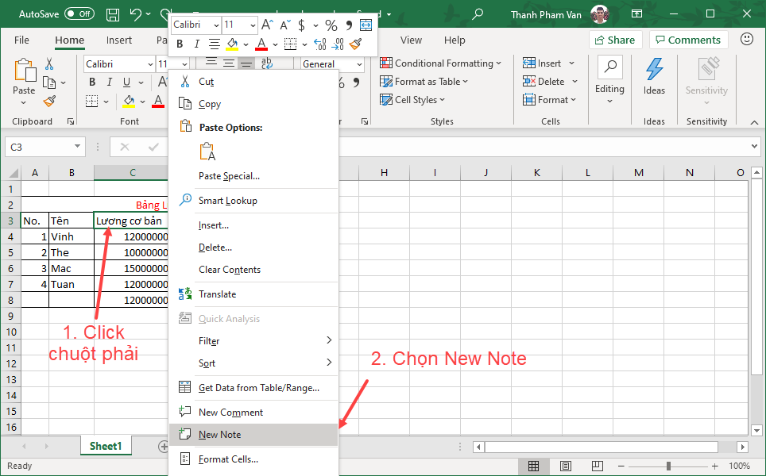Click the Cut scissors in the Clipboard group
This screenshot has width=766, height=476.
click(x=49, y=63)
